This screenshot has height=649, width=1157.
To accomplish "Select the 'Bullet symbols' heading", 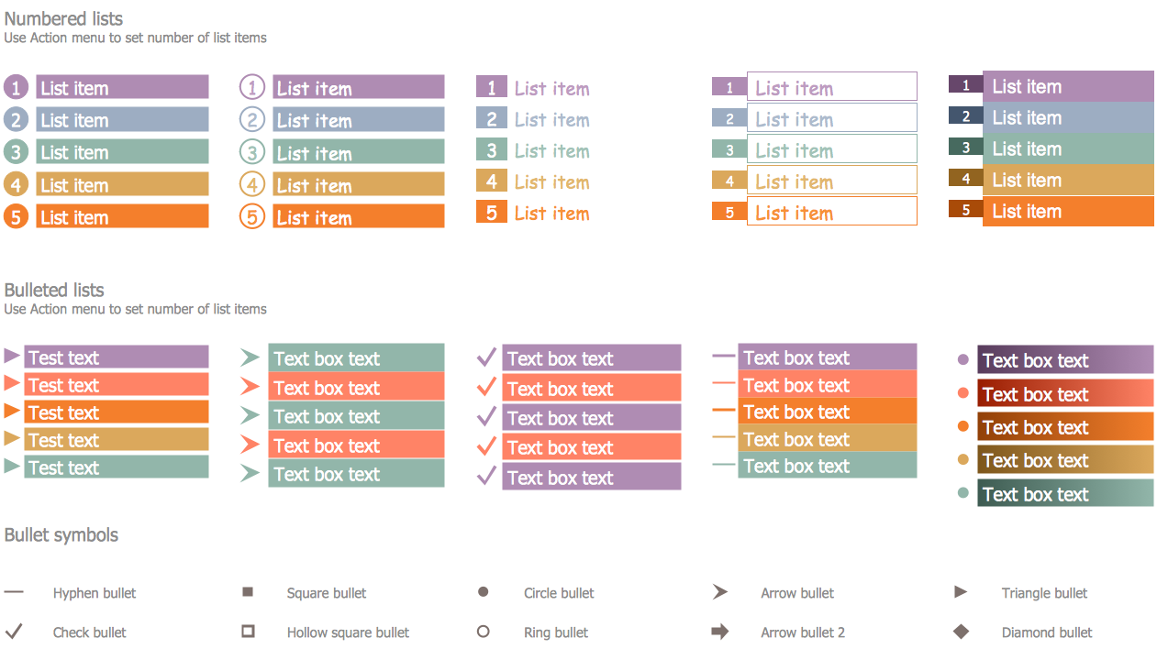I will [x=61, y=534].
